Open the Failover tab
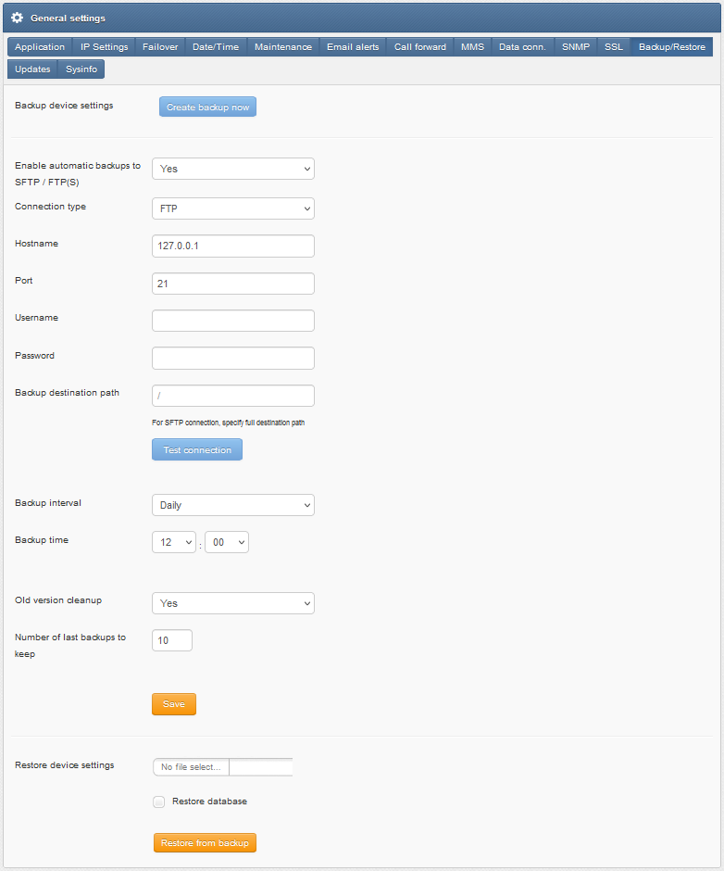 160,47
